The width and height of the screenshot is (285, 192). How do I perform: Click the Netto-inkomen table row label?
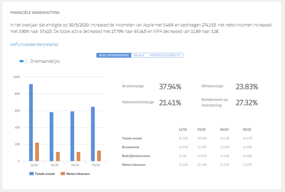click(x=134, y=165)
